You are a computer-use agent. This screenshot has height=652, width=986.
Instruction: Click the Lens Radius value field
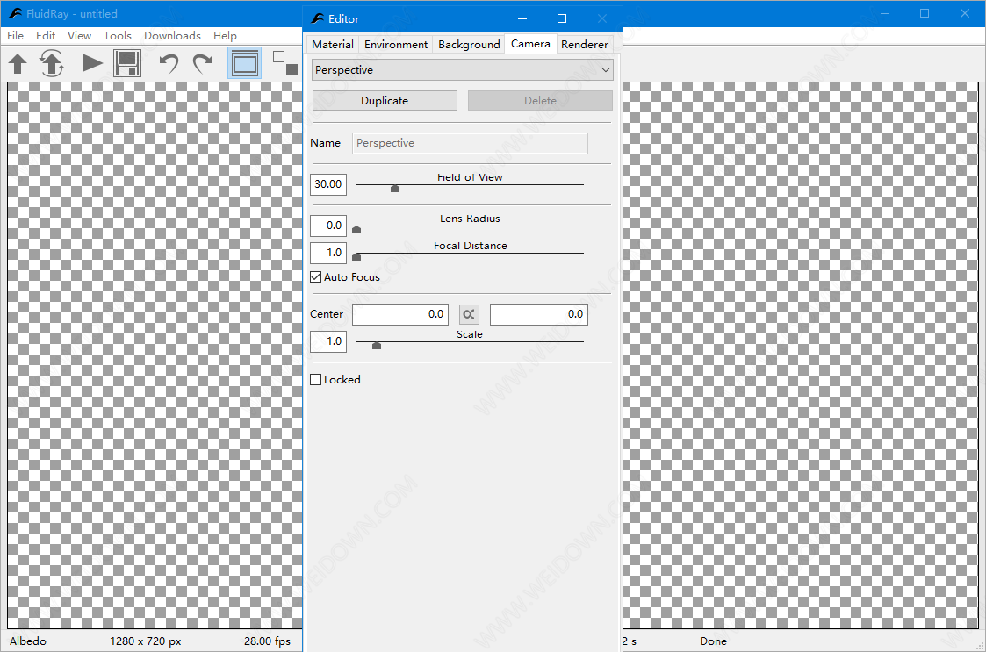[x=328, y=226]
